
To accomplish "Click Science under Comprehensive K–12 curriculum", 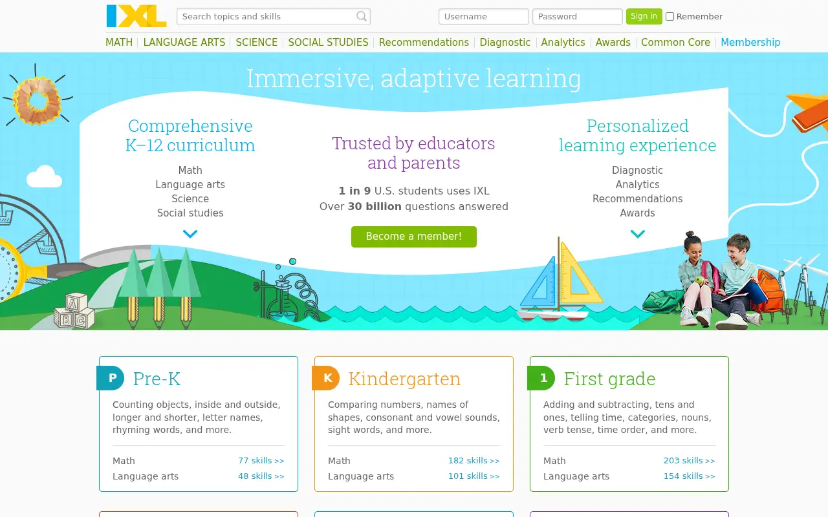I will 190,199.
